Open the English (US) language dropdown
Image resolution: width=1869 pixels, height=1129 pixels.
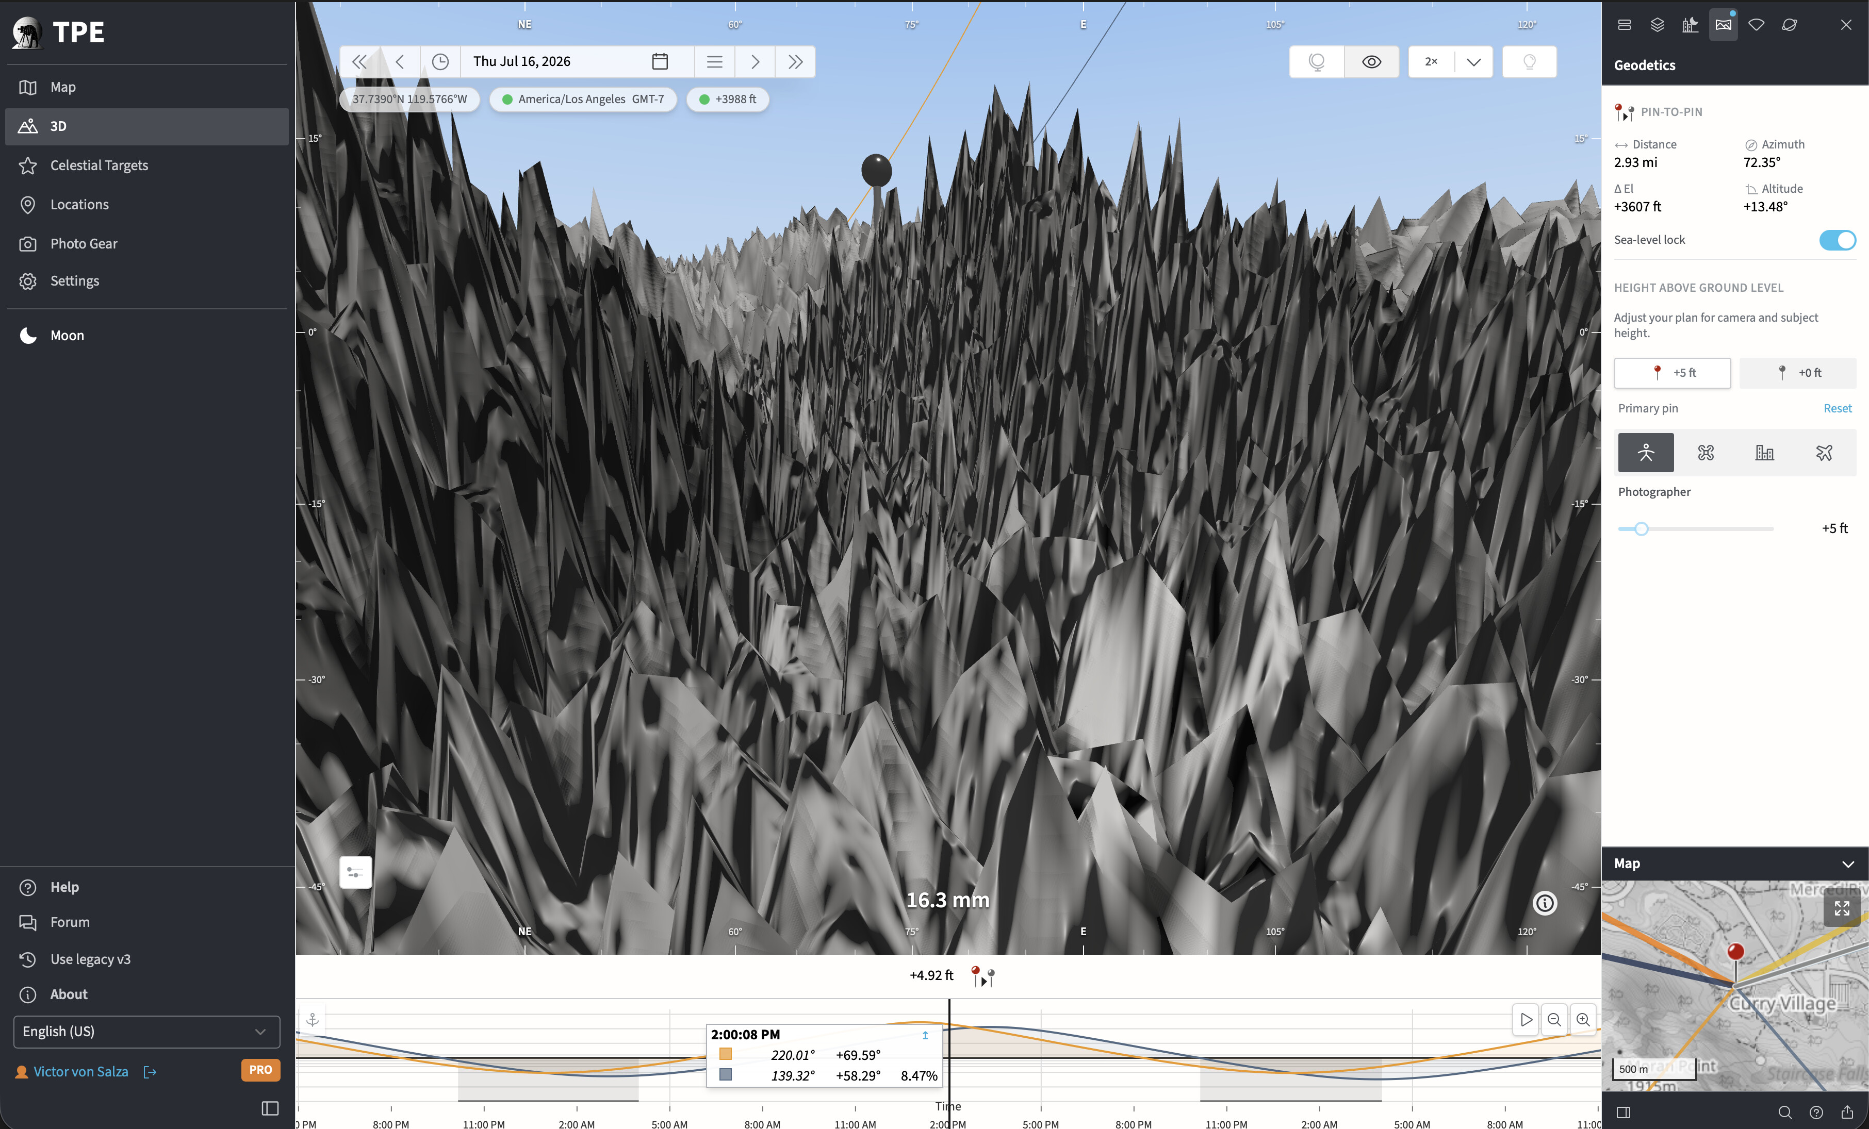[x=146, y=1031]
